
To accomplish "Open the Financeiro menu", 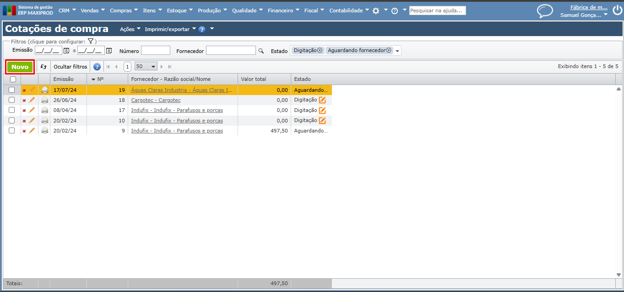I will pyautogui.click(x=283, y=11).
